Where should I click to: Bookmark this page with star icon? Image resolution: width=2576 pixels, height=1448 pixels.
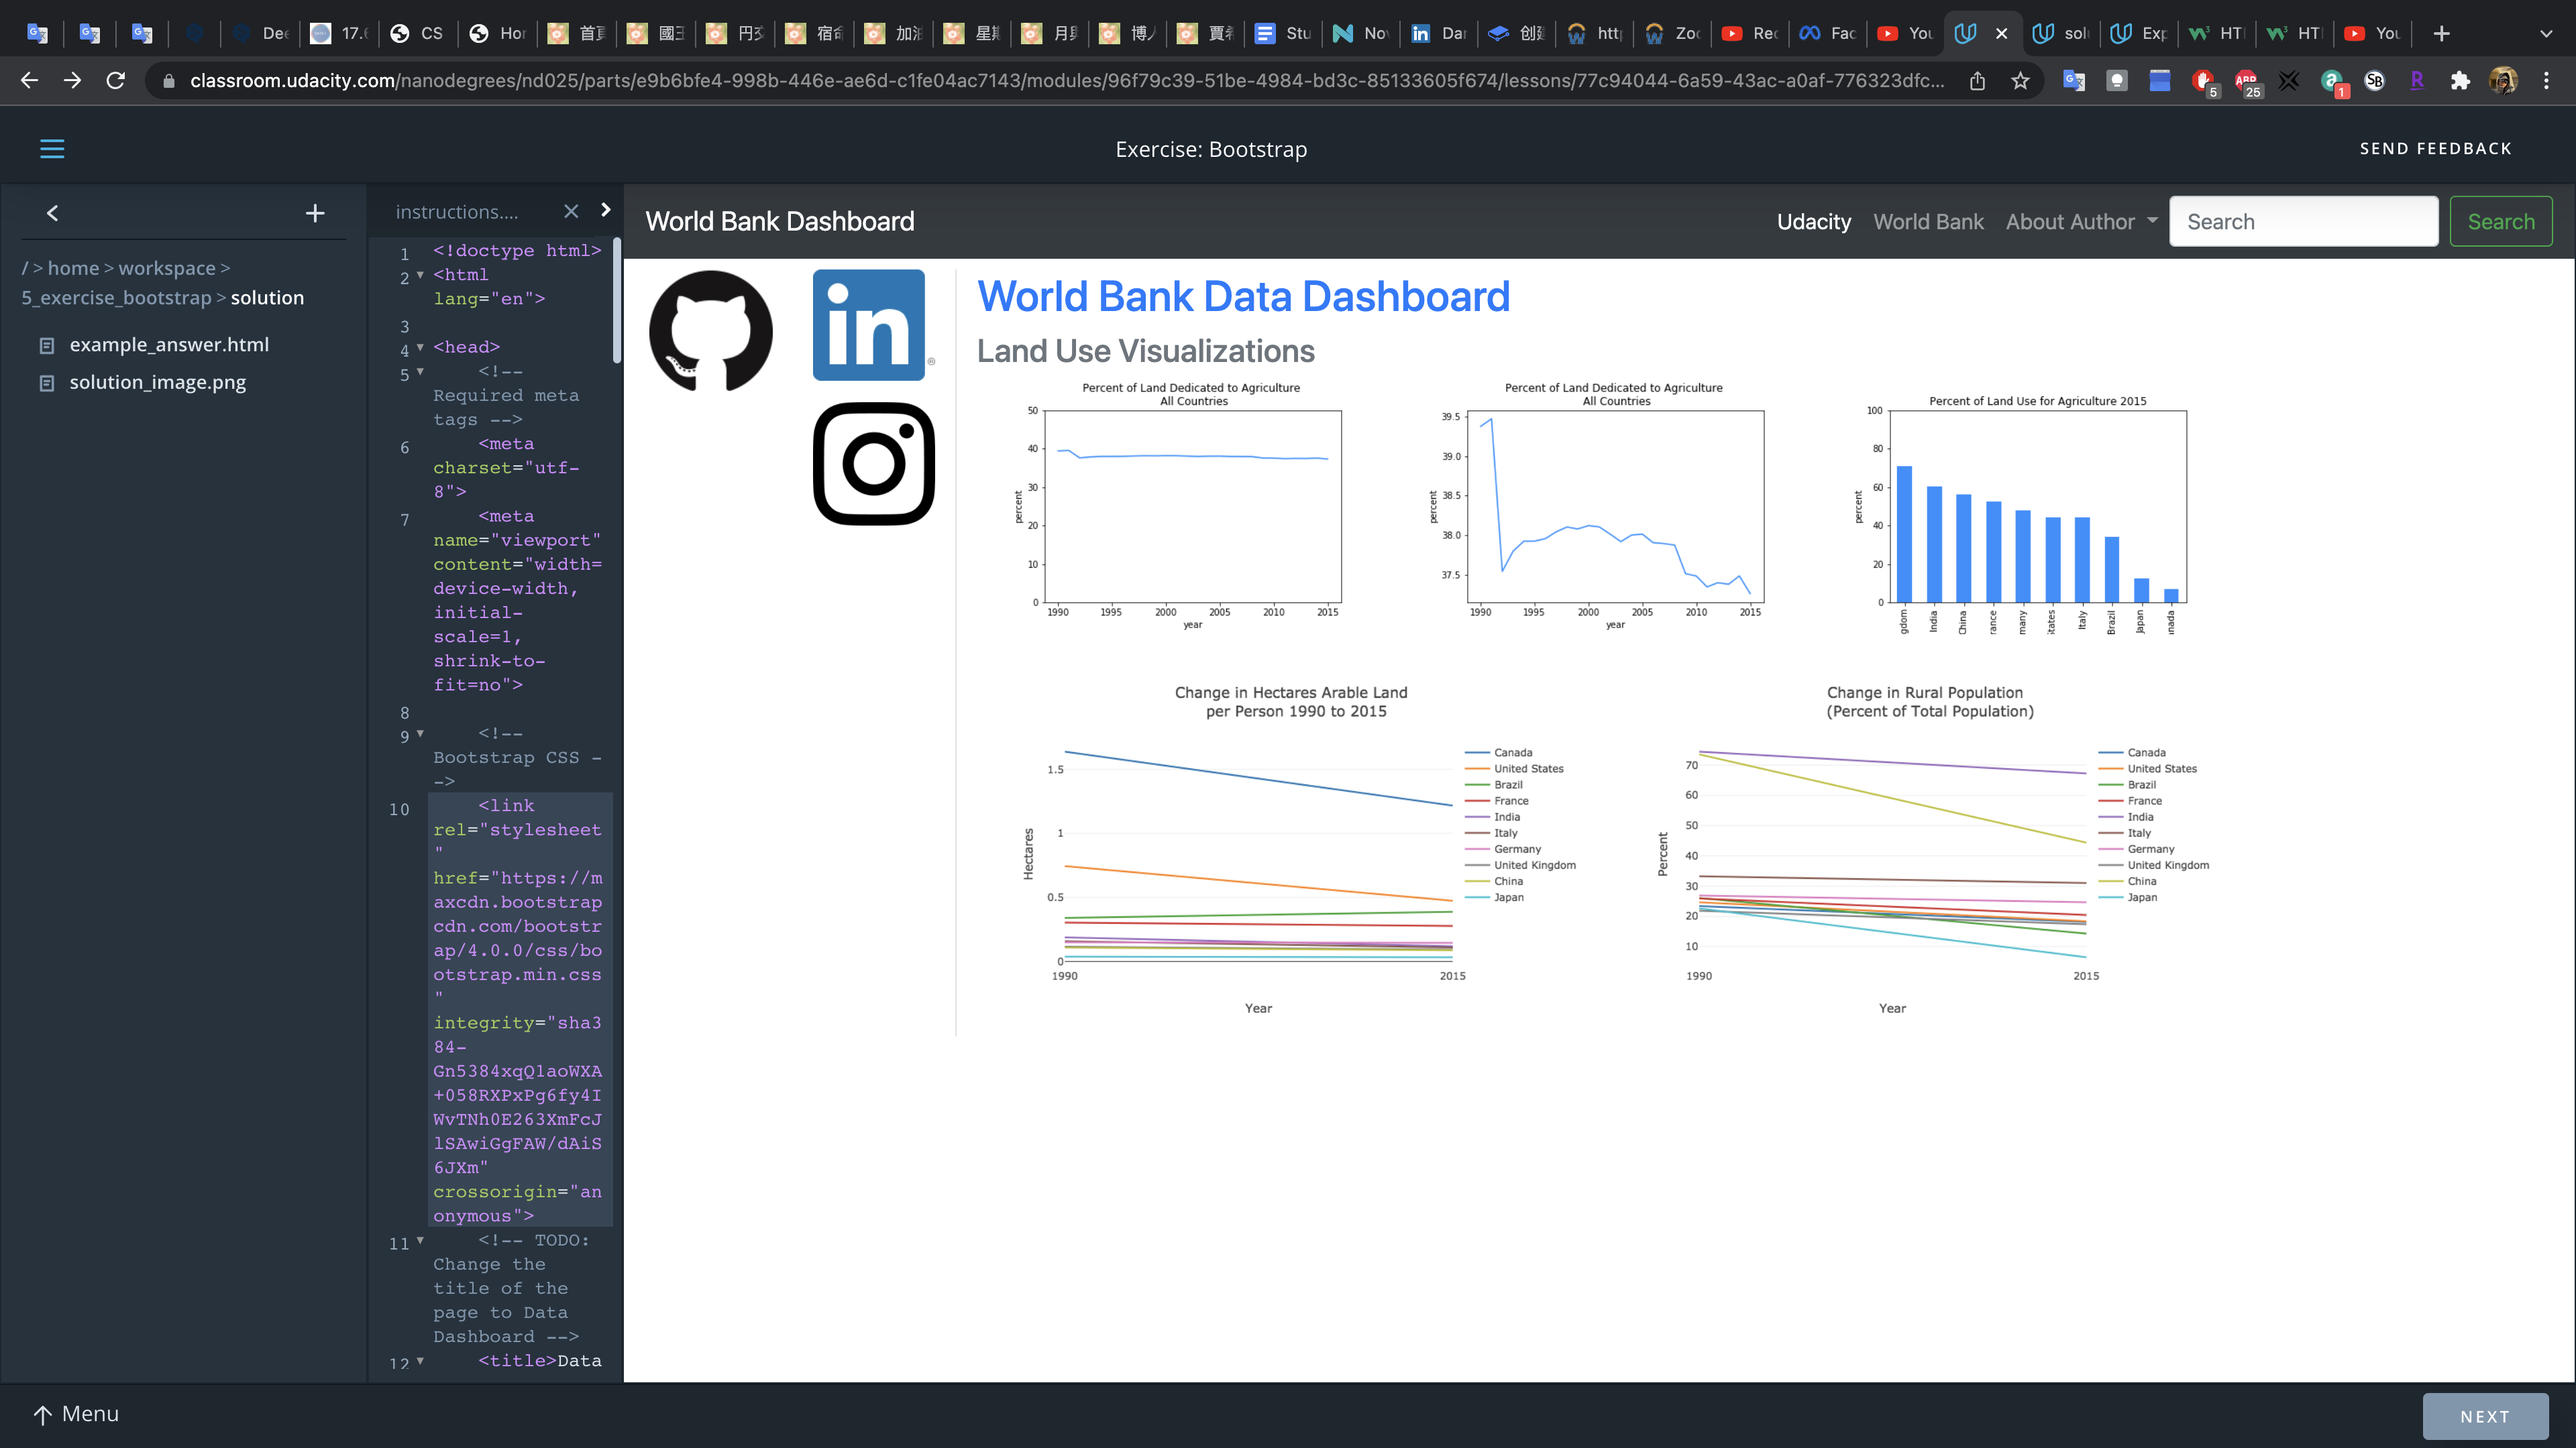pos(2020,81)
